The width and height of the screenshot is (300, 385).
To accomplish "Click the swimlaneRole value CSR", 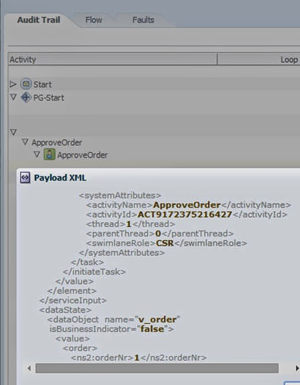I will 165,243.
